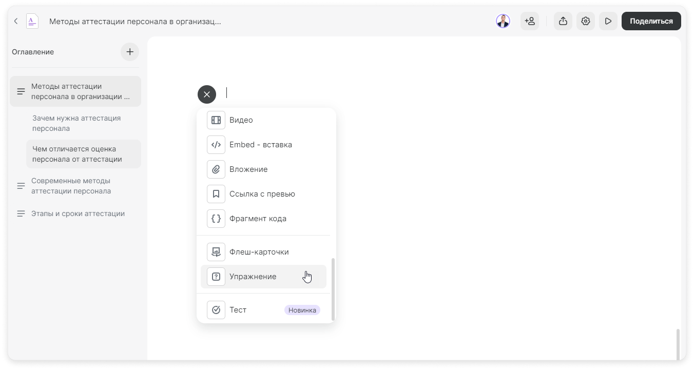Click the export upload icon

(x=563, y=21)
